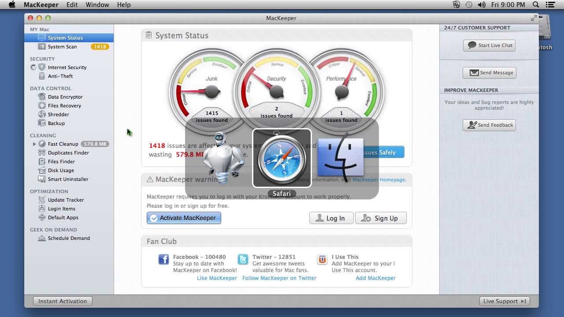This screenshot has height=317, width=564.
Task: Open the MacKeeper menu
Action: click(41, 5)
